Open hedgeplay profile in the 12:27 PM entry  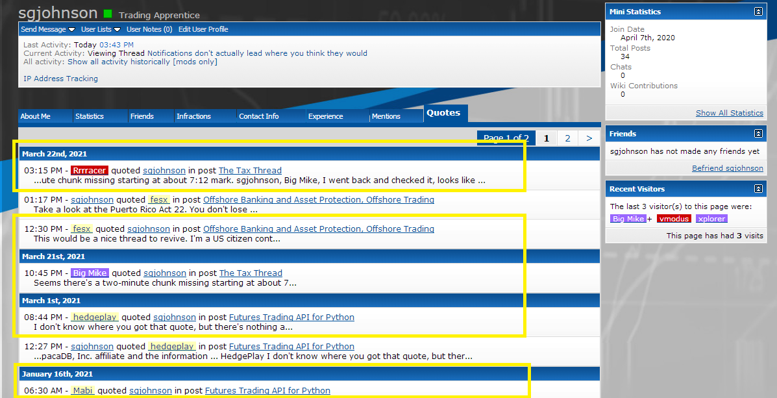(173, 347)
